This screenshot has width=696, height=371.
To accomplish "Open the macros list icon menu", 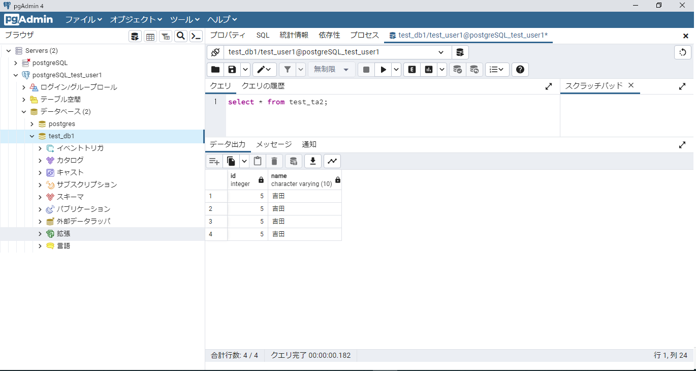I will (x=497, y=70).
